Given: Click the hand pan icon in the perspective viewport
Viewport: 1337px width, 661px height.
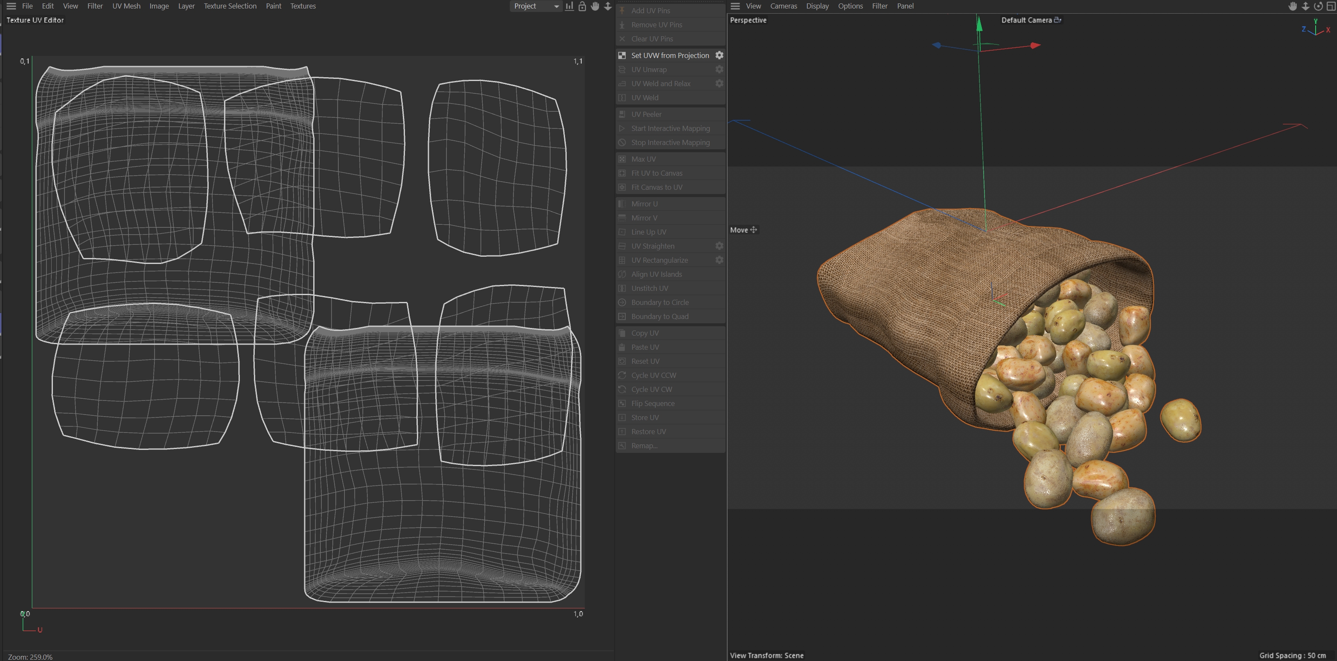Looking at the screenshot, I should [x=1292, y=6].
